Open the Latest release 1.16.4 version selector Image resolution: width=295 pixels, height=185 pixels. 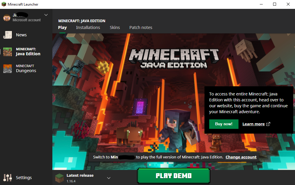83,178
